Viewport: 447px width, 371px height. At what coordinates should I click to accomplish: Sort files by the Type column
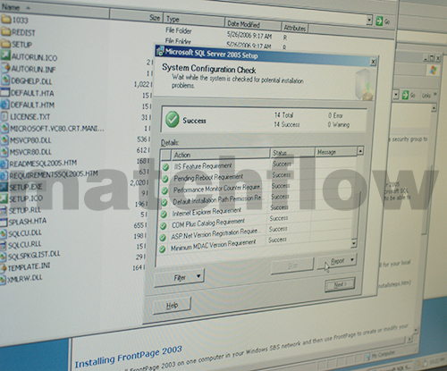click(194, 21)
